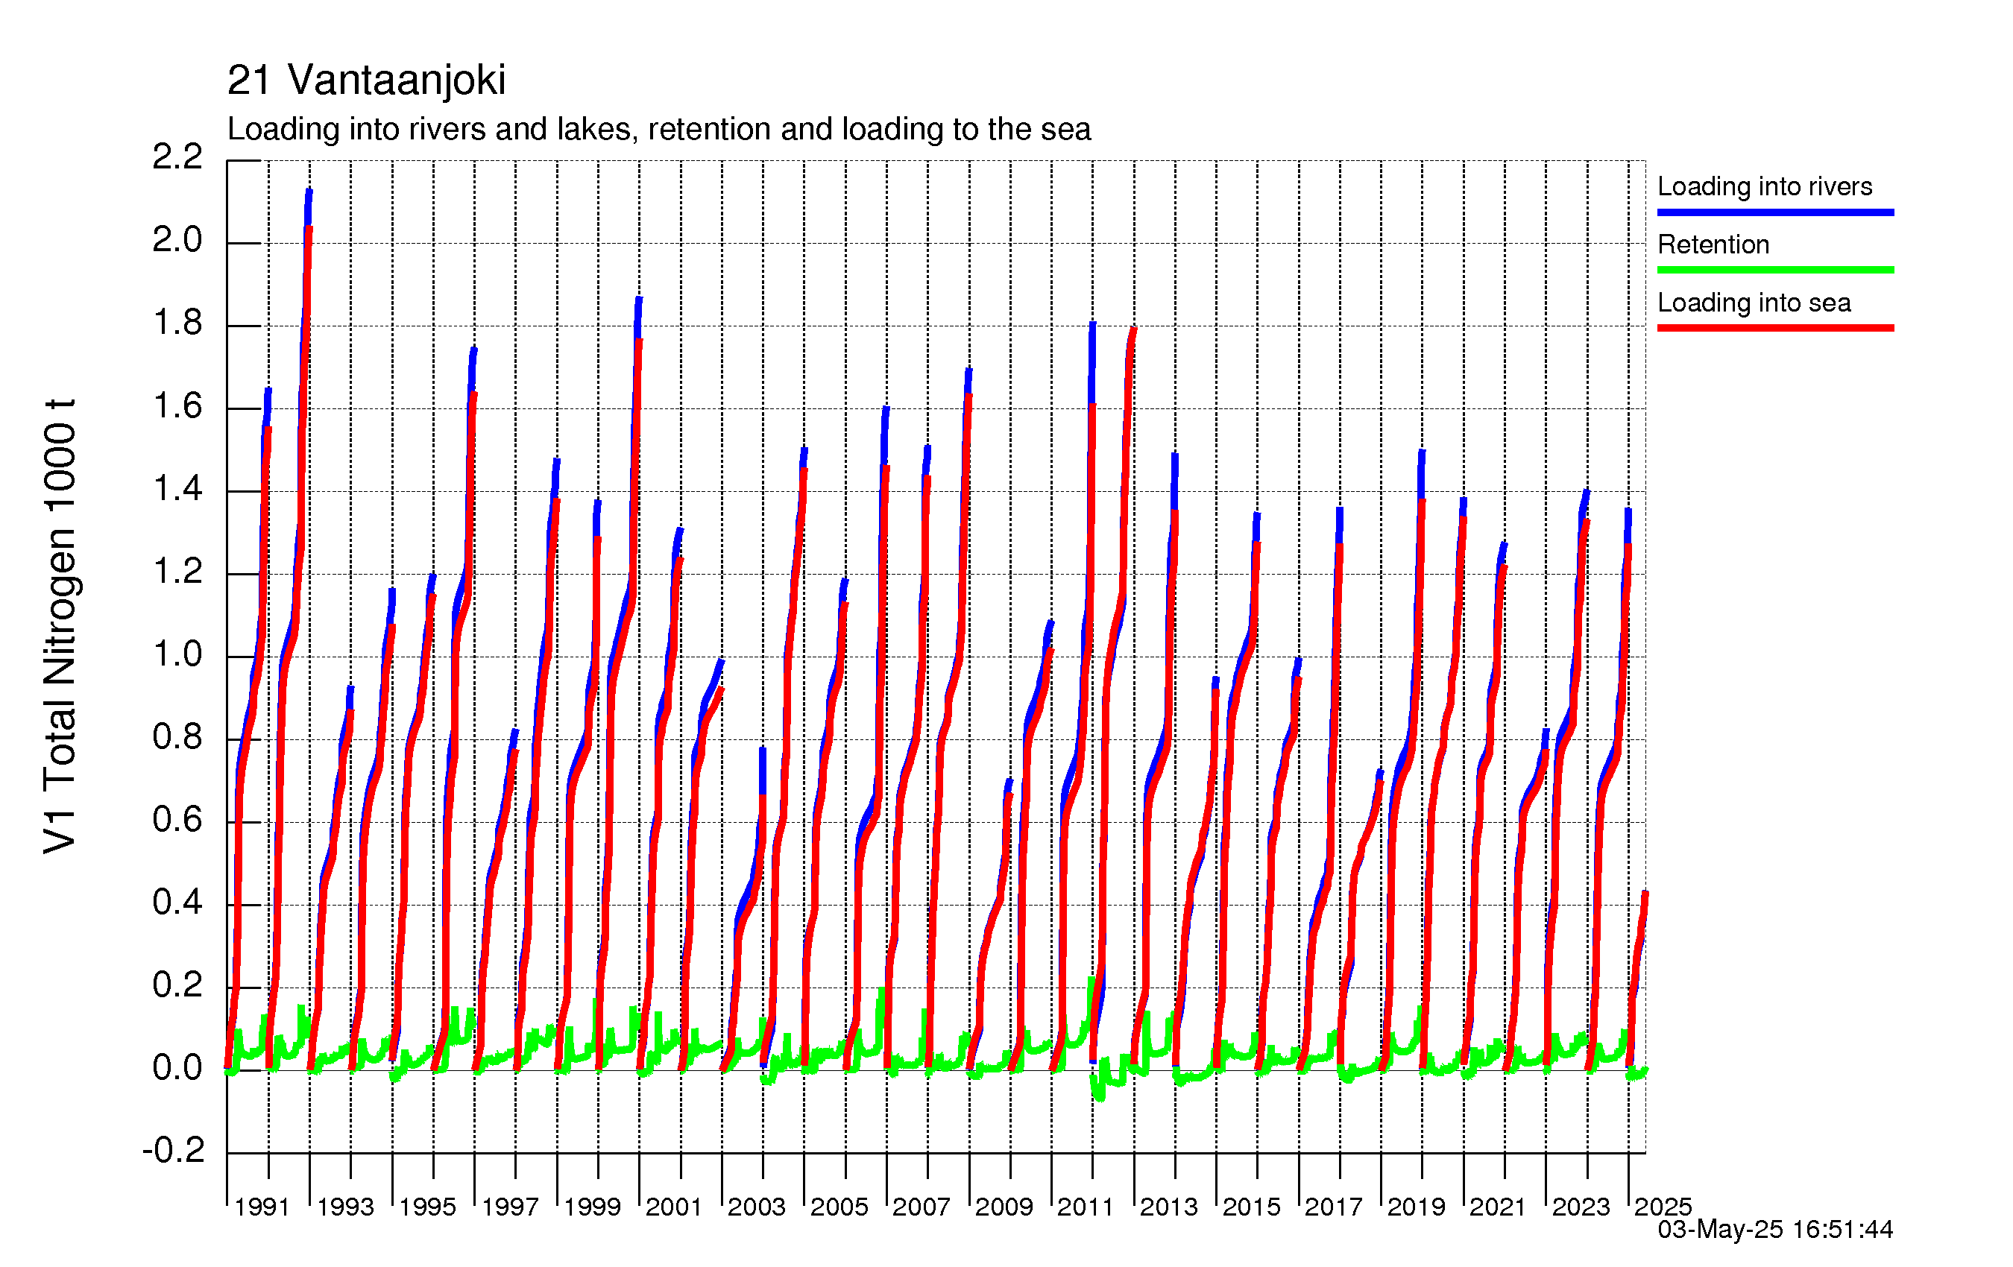Click the y-axis value 0.8
Image resolution: width=2013 pixels, height=1267 pixels.
[x=177, y=737]
